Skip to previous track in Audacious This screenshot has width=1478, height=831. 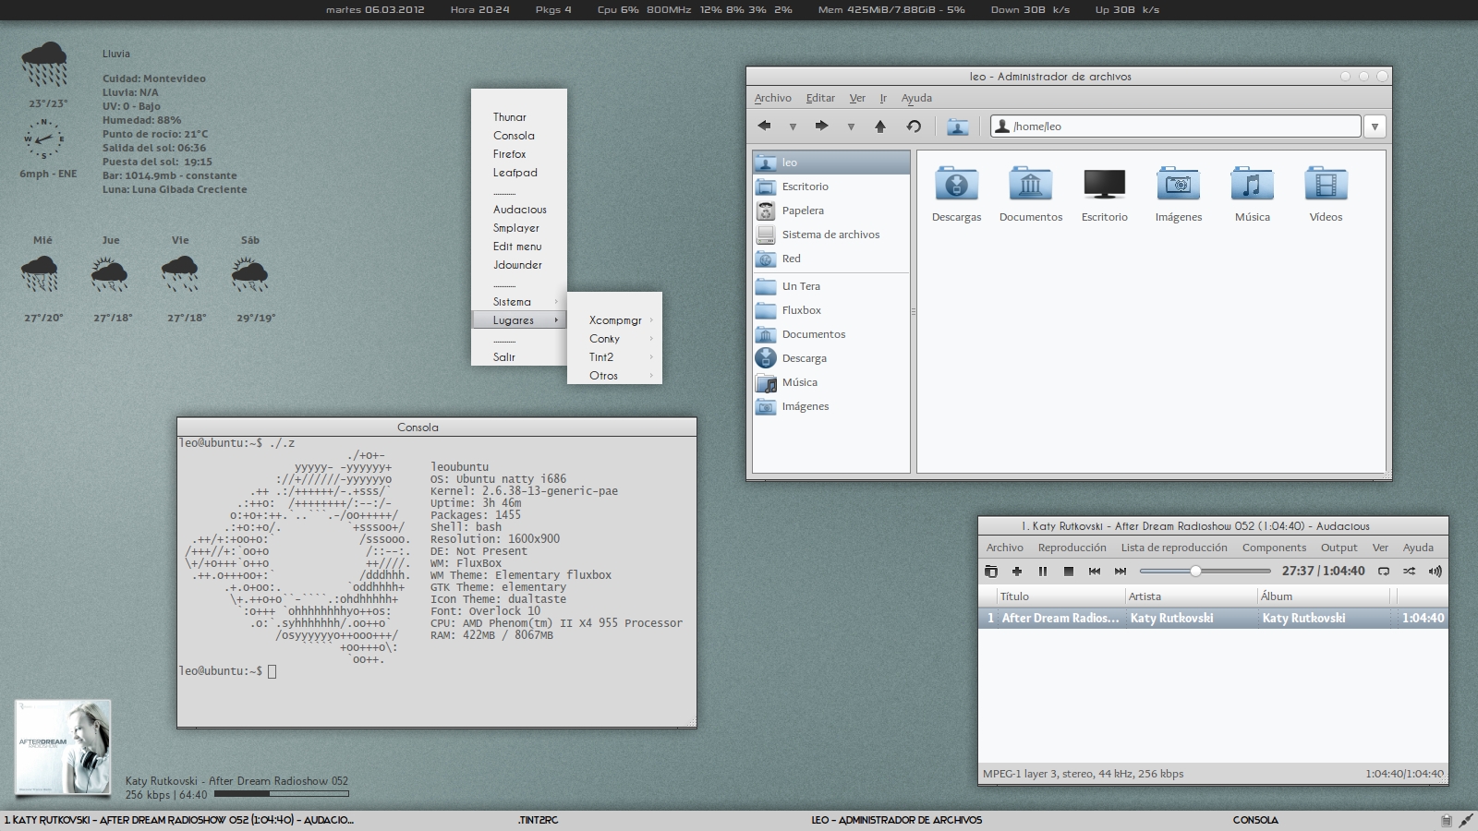pyautogui.click(x=1095, y=572)
